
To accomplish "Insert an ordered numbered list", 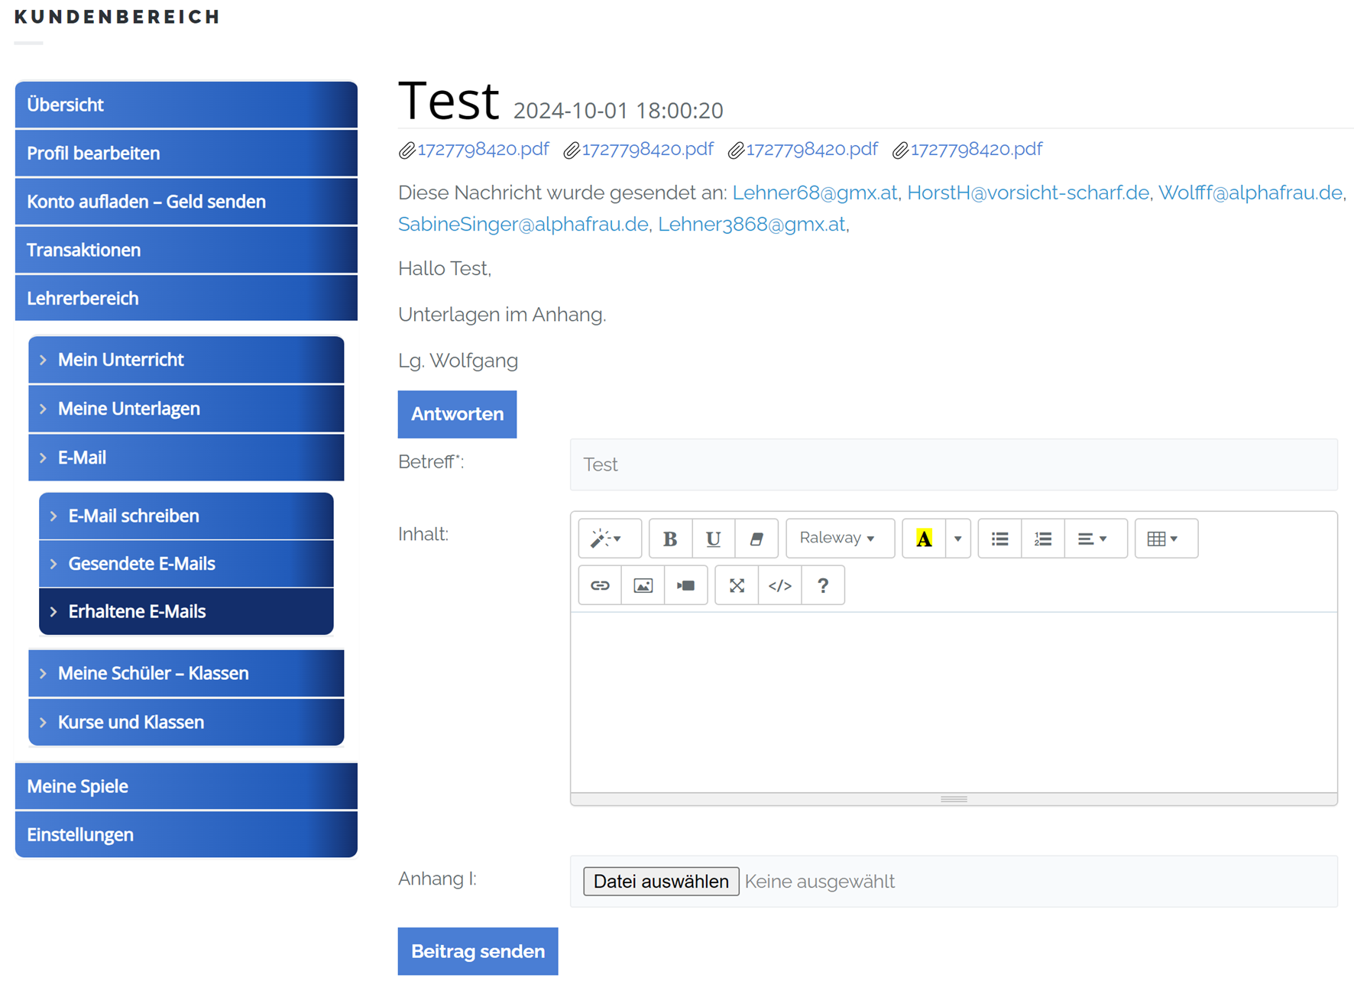I will [x=1042, y=539].
